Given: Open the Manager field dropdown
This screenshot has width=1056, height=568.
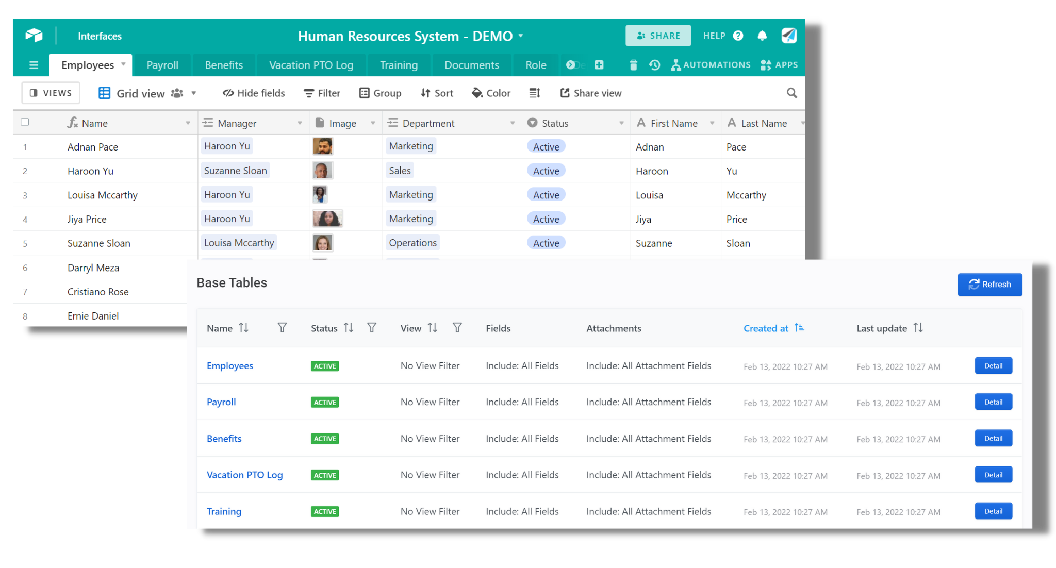Looking at the screenshot, I should point(301,123).
